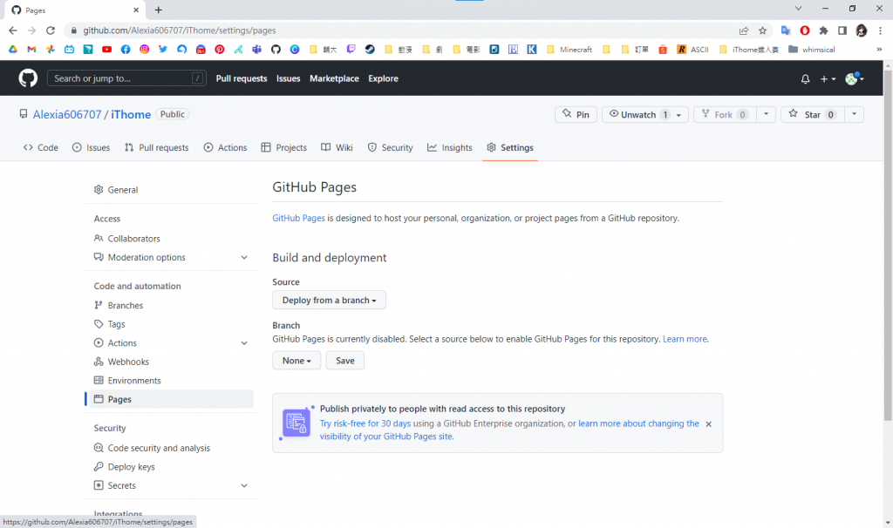
Task: Switch to the Code tab
Action: tap(40, 147)
